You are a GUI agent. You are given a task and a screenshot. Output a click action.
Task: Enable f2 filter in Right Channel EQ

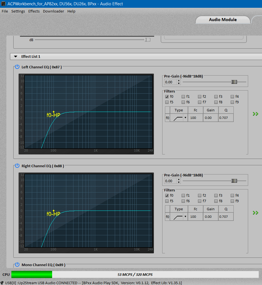point(200,196)
